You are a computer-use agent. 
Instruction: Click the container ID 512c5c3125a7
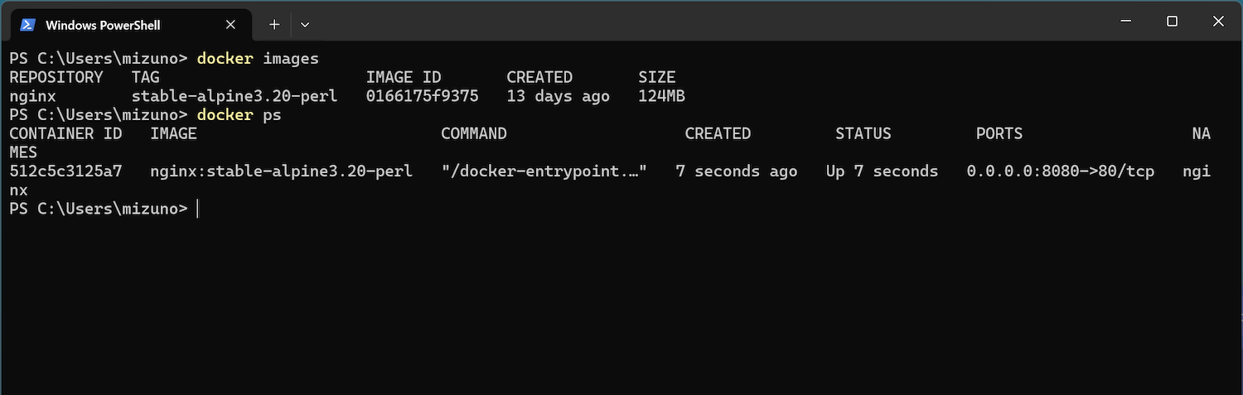click(x=65, y=171)
